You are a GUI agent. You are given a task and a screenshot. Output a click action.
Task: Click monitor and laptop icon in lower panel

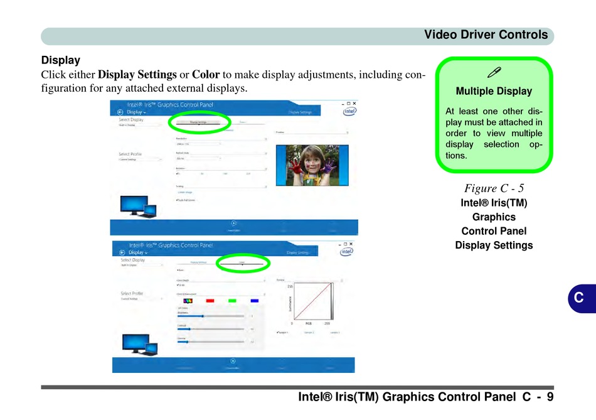tap(141, 345)
